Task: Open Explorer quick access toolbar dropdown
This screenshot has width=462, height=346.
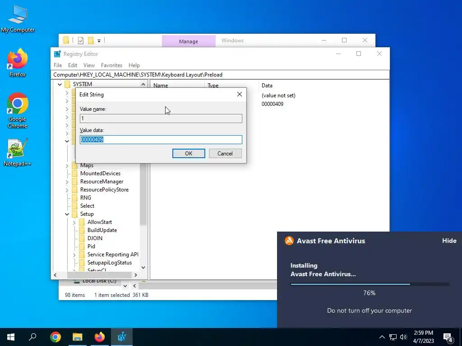Action: [x=99, y=41]
